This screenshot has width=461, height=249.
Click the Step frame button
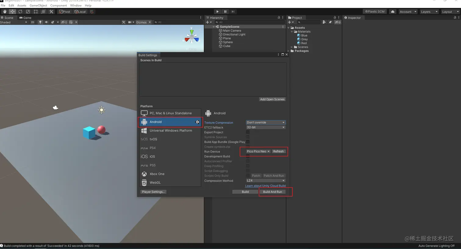(233, 12)
